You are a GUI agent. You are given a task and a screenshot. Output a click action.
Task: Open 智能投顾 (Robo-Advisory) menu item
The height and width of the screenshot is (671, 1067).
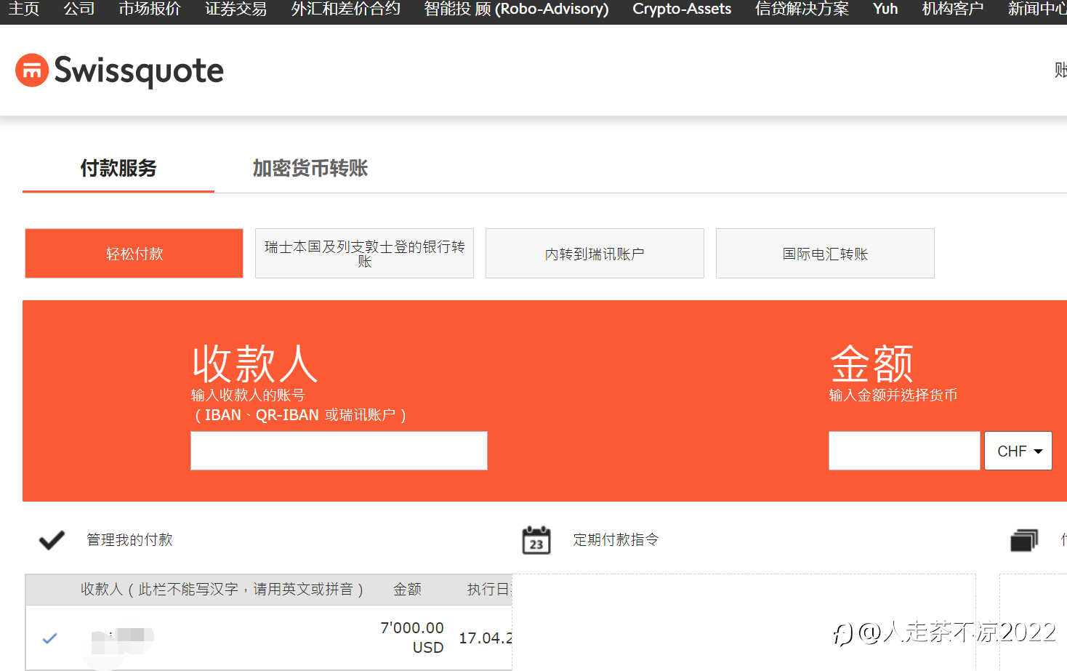[516, 9]
